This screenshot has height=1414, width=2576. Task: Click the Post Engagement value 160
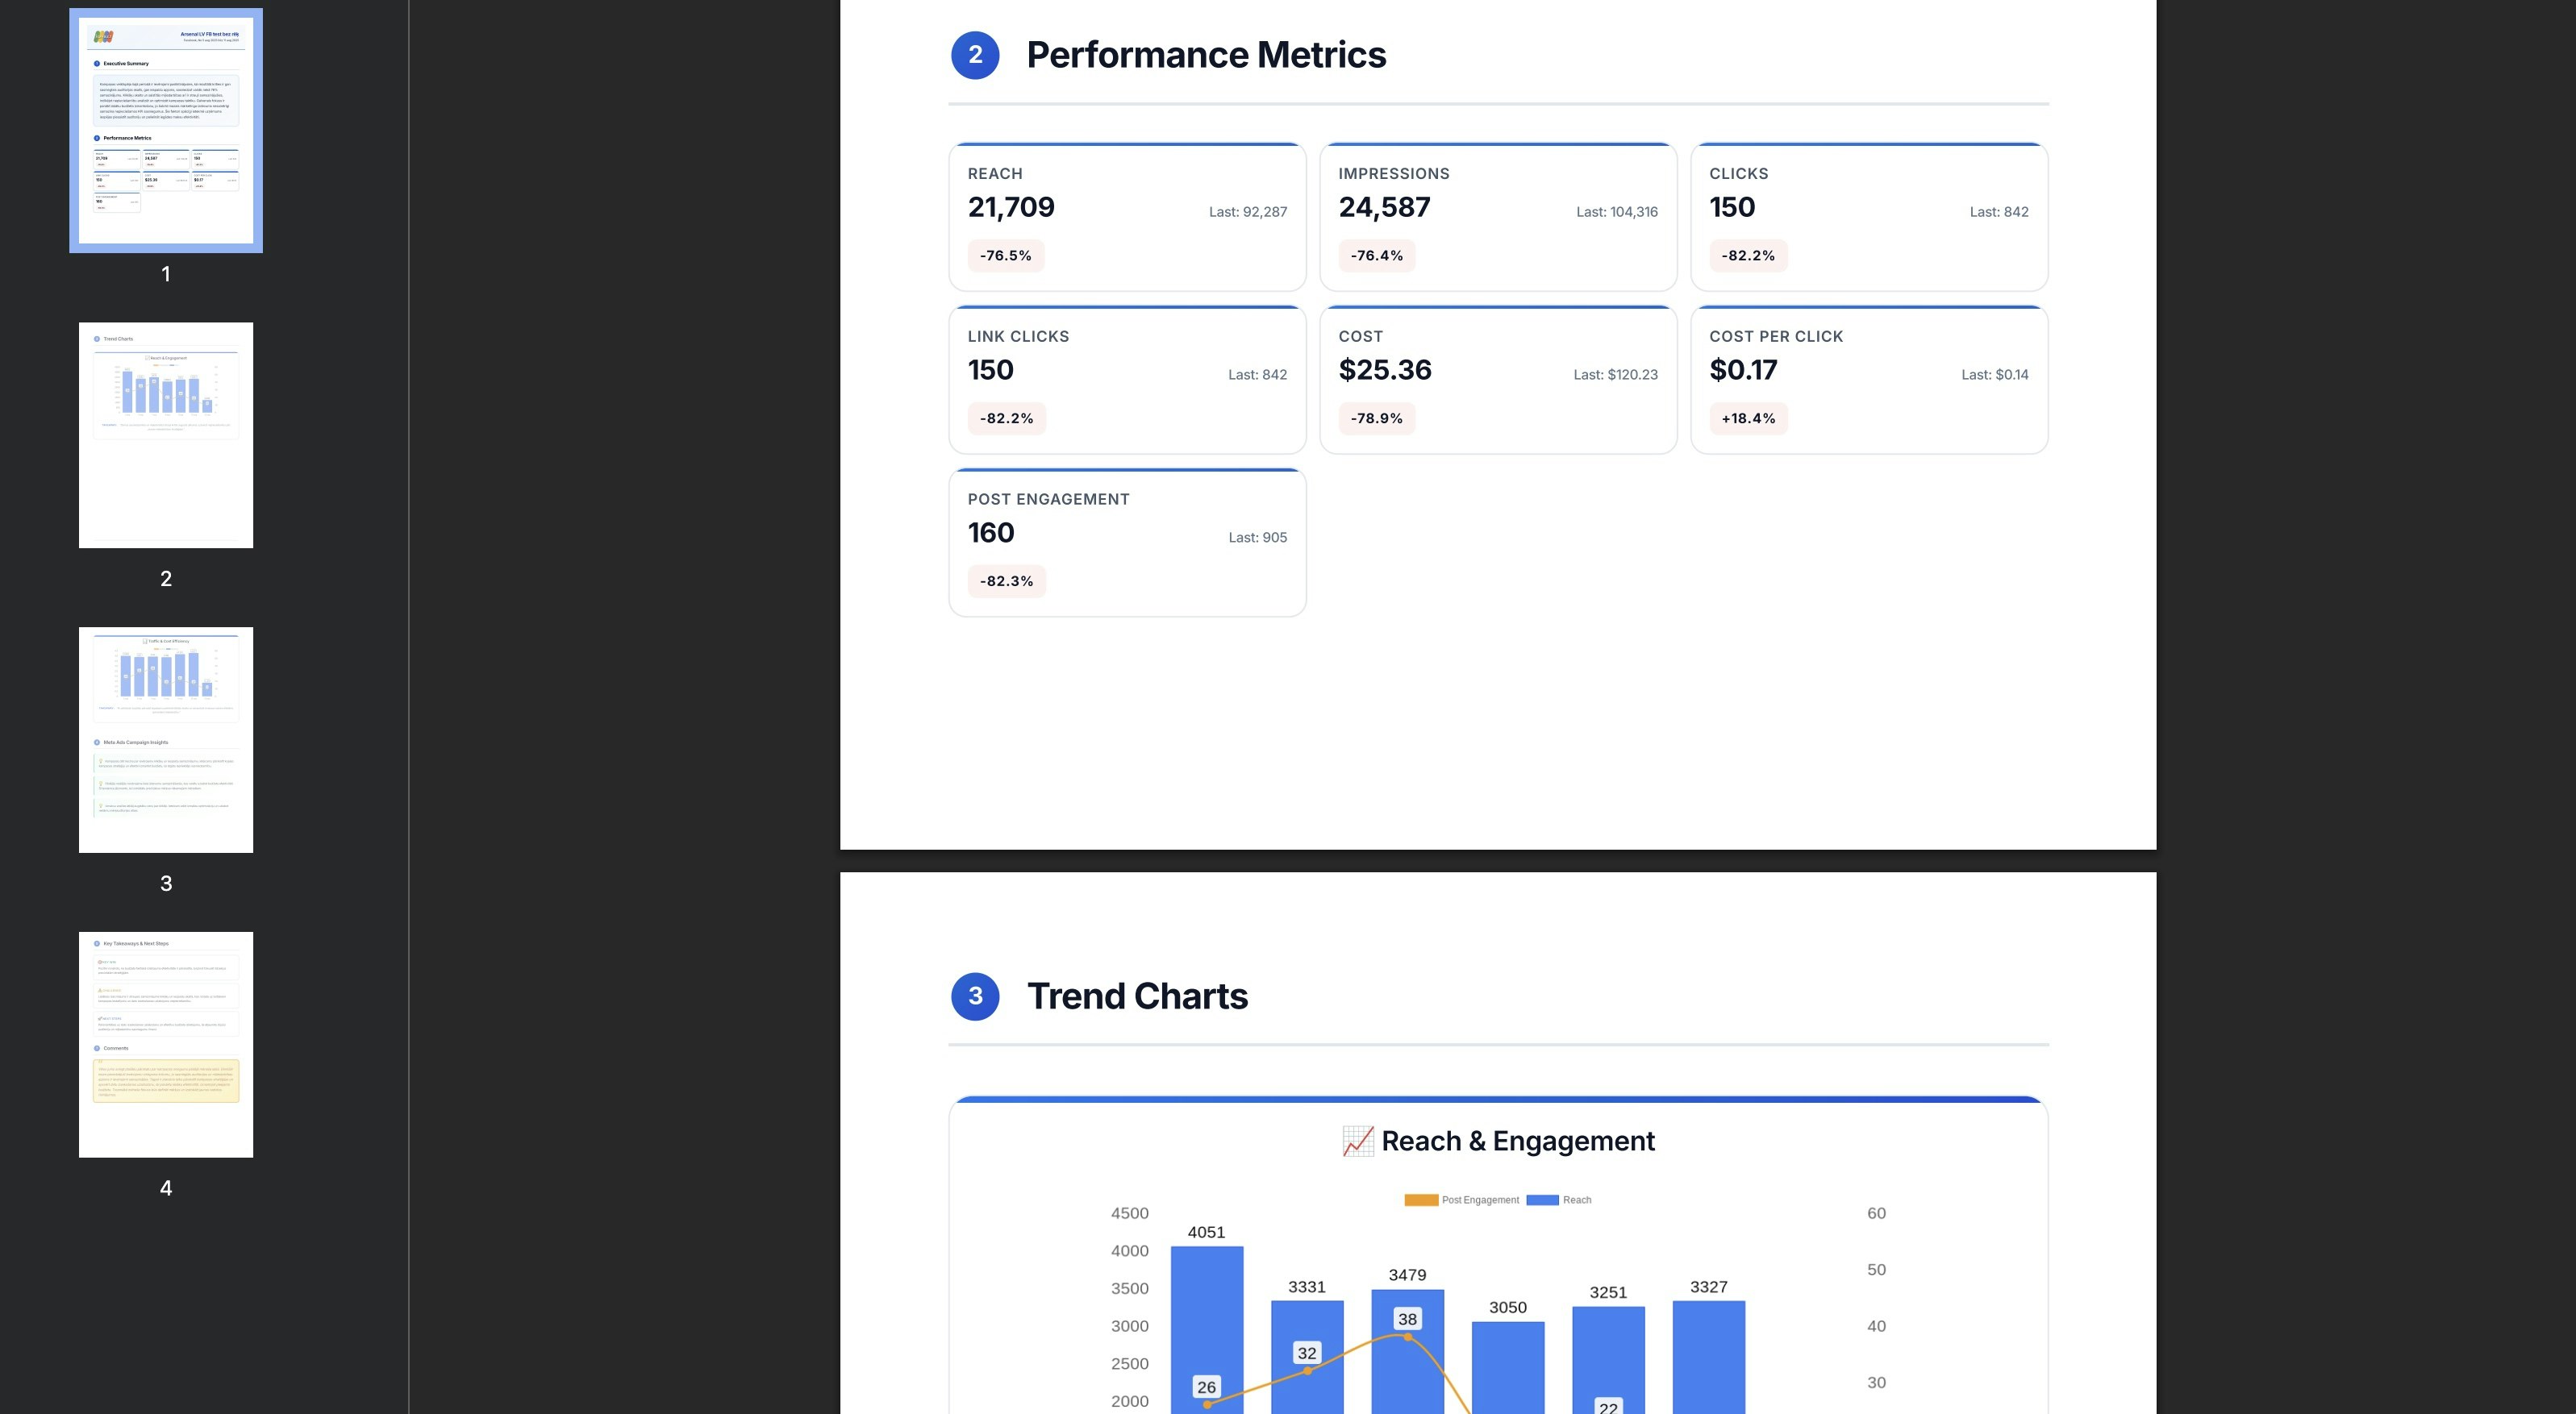[x=991, y=533]
